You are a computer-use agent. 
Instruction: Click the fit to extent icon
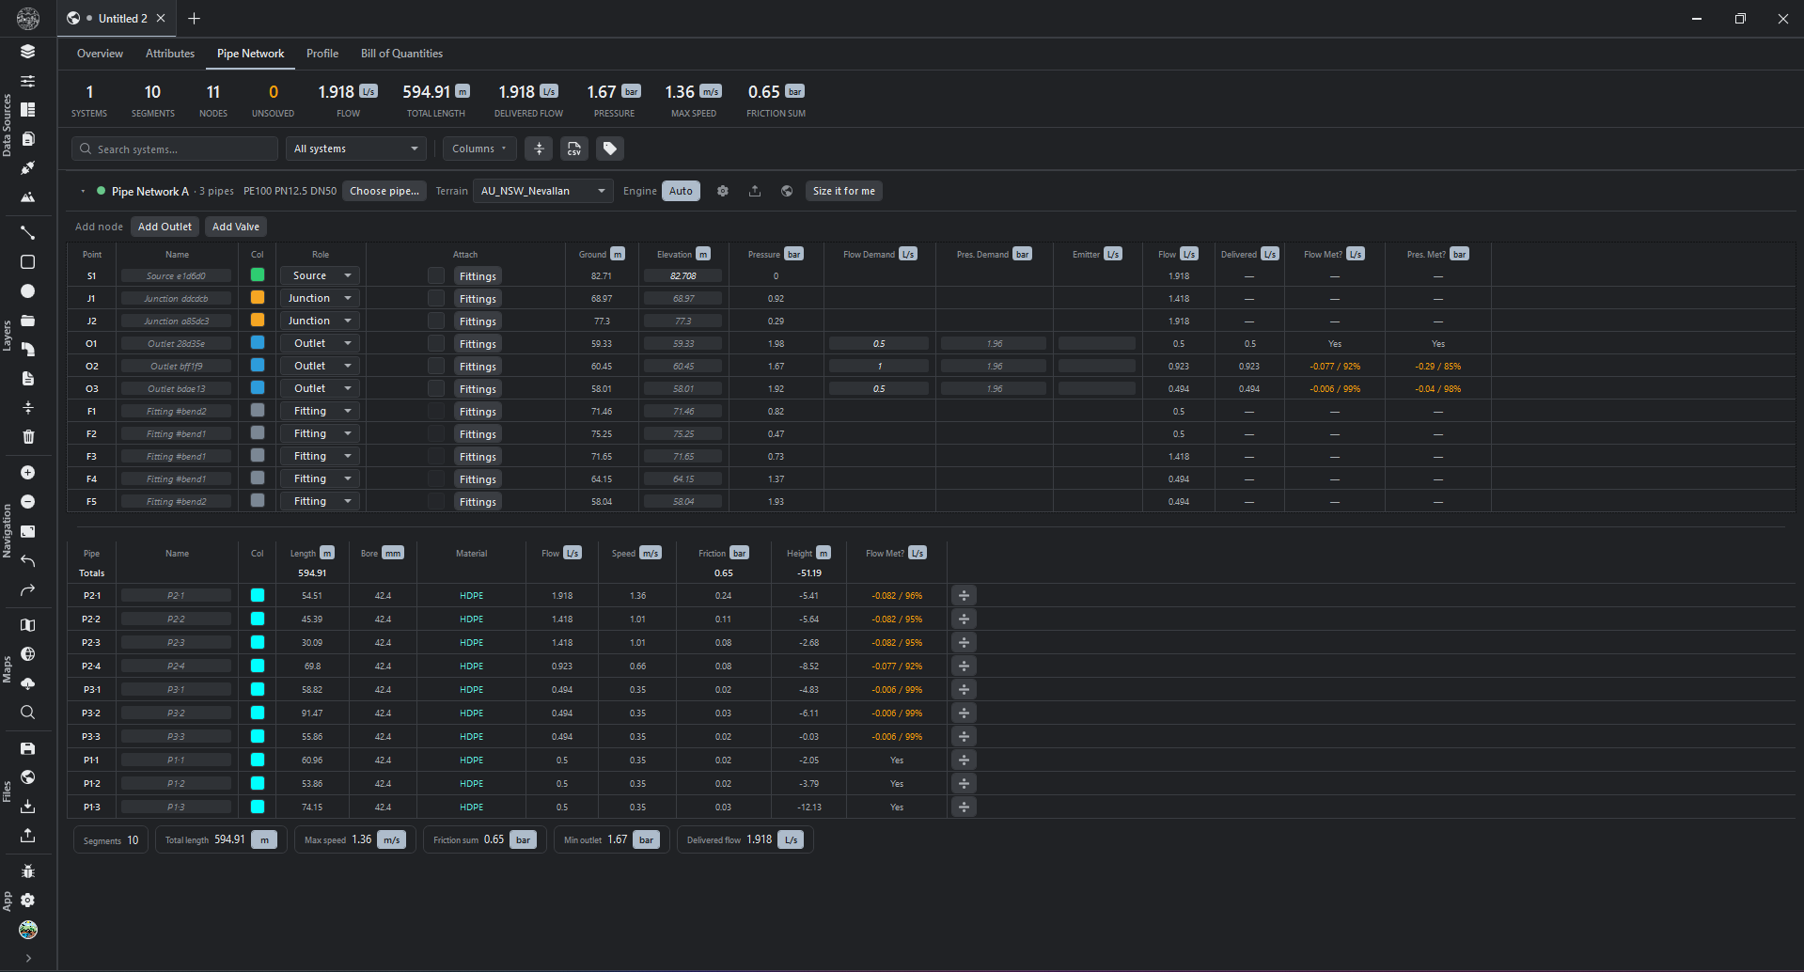[28, 531]
